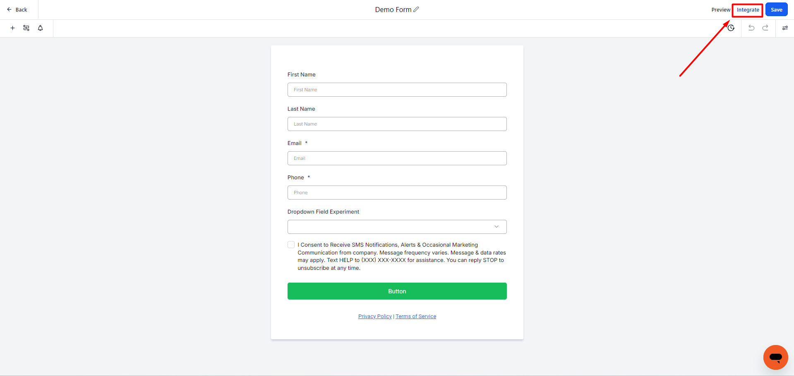The image size is (794, 376).
Task: Click the Preview menu item
Action: pos(721,10)
